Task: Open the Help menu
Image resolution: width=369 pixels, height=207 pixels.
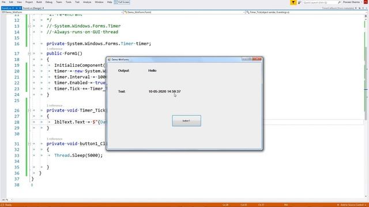Action: (110, 2)
